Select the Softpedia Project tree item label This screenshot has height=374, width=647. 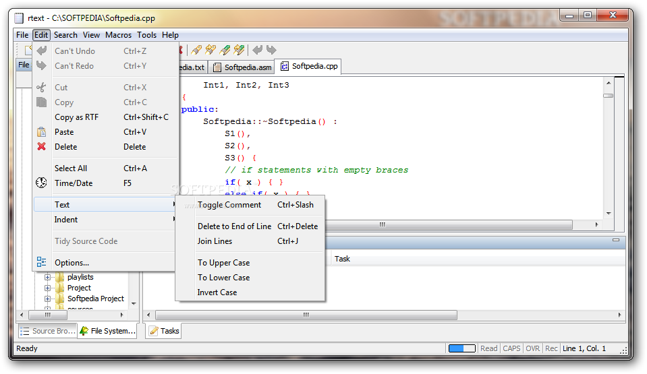click(x=95, y=299)
